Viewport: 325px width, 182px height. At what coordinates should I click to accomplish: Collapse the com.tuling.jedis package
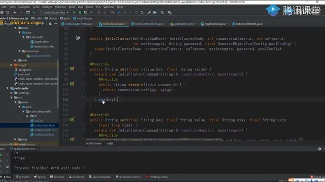coord(23,111)
